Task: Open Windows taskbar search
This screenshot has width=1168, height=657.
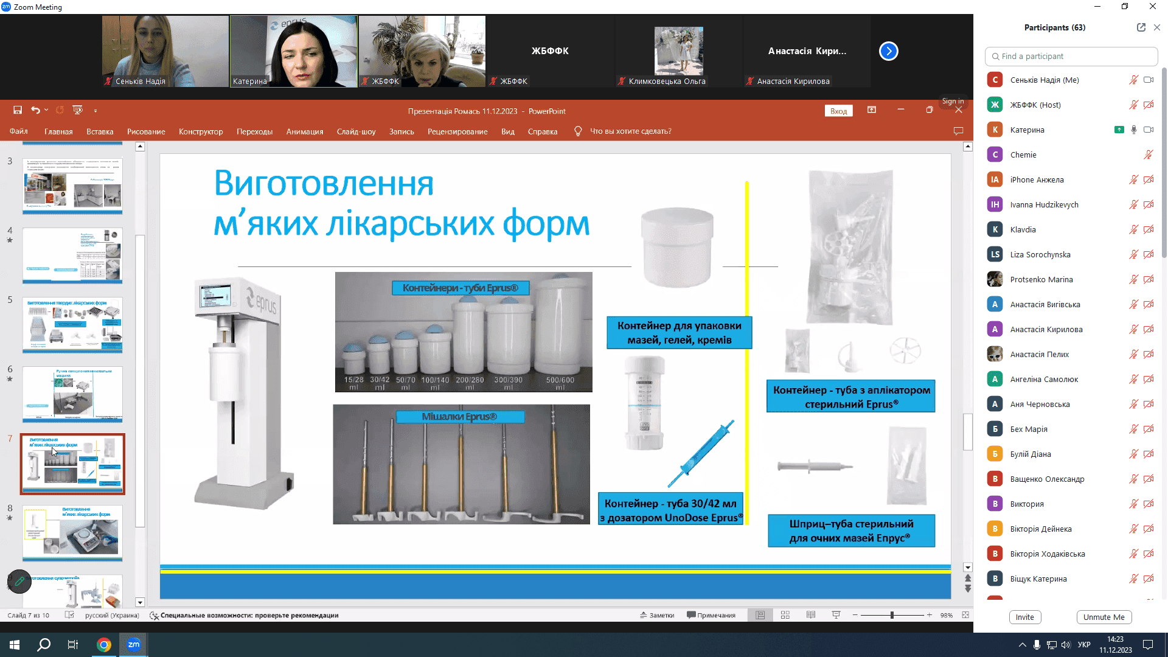Action: [44, 645]
